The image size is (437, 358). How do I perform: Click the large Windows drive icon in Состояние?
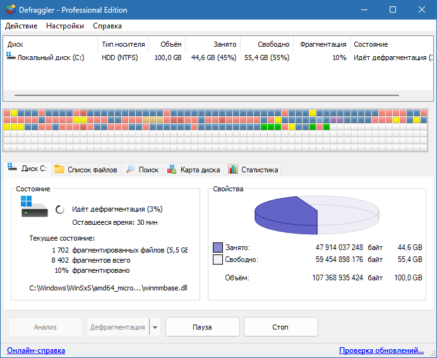(x=34, y=206)
